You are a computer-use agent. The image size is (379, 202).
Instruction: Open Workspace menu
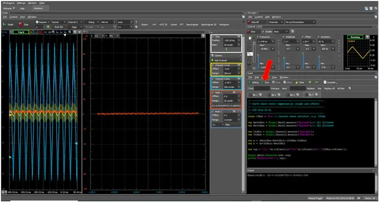click(x=9, y=3)
